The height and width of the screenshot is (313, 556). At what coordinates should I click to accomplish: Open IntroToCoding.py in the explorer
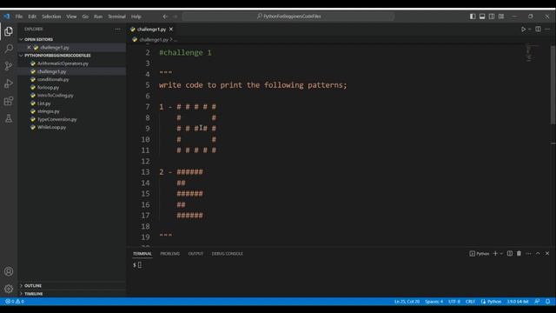click(56, 96)
